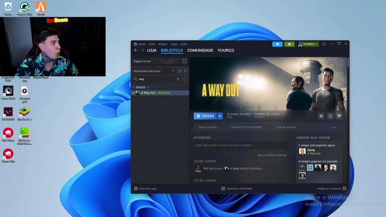This screenshot has width=386, height=217.
Task: Open Gerenciar downloads
Action: [x=237, y=188]
